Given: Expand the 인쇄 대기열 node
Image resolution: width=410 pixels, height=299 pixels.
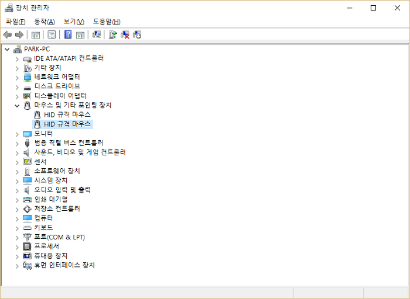Looking at the screenshot, I should [x=17, y=200].
